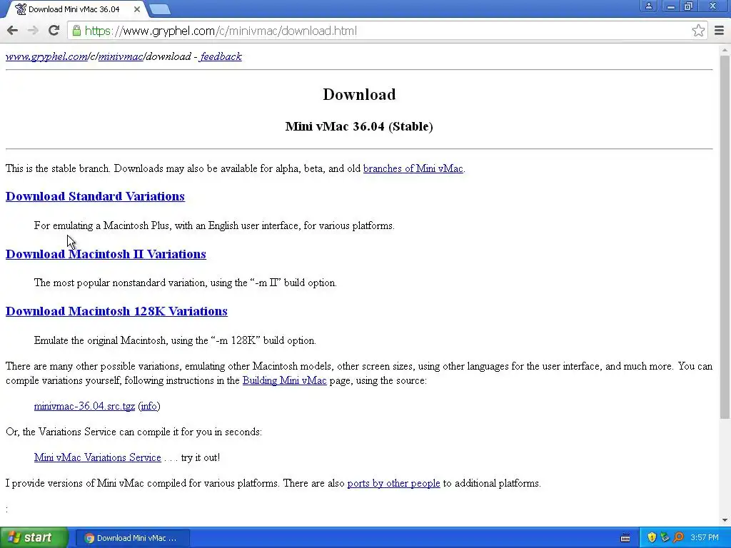
Task: Open Download Macintosh II Variations
Action: 106,254
